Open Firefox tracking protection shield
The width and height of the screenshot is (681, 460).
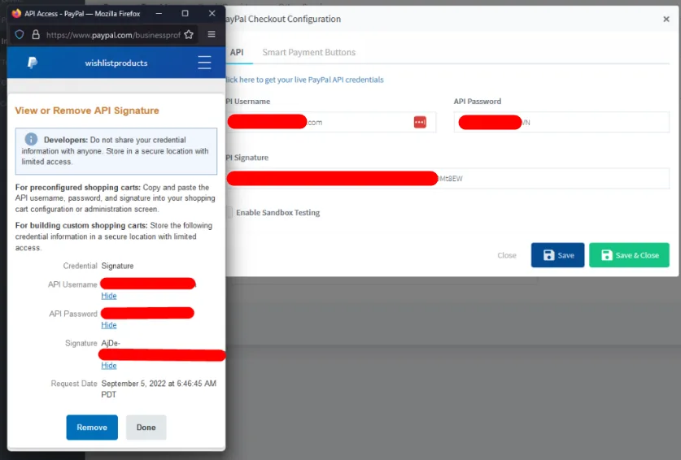tap(20, 35)
